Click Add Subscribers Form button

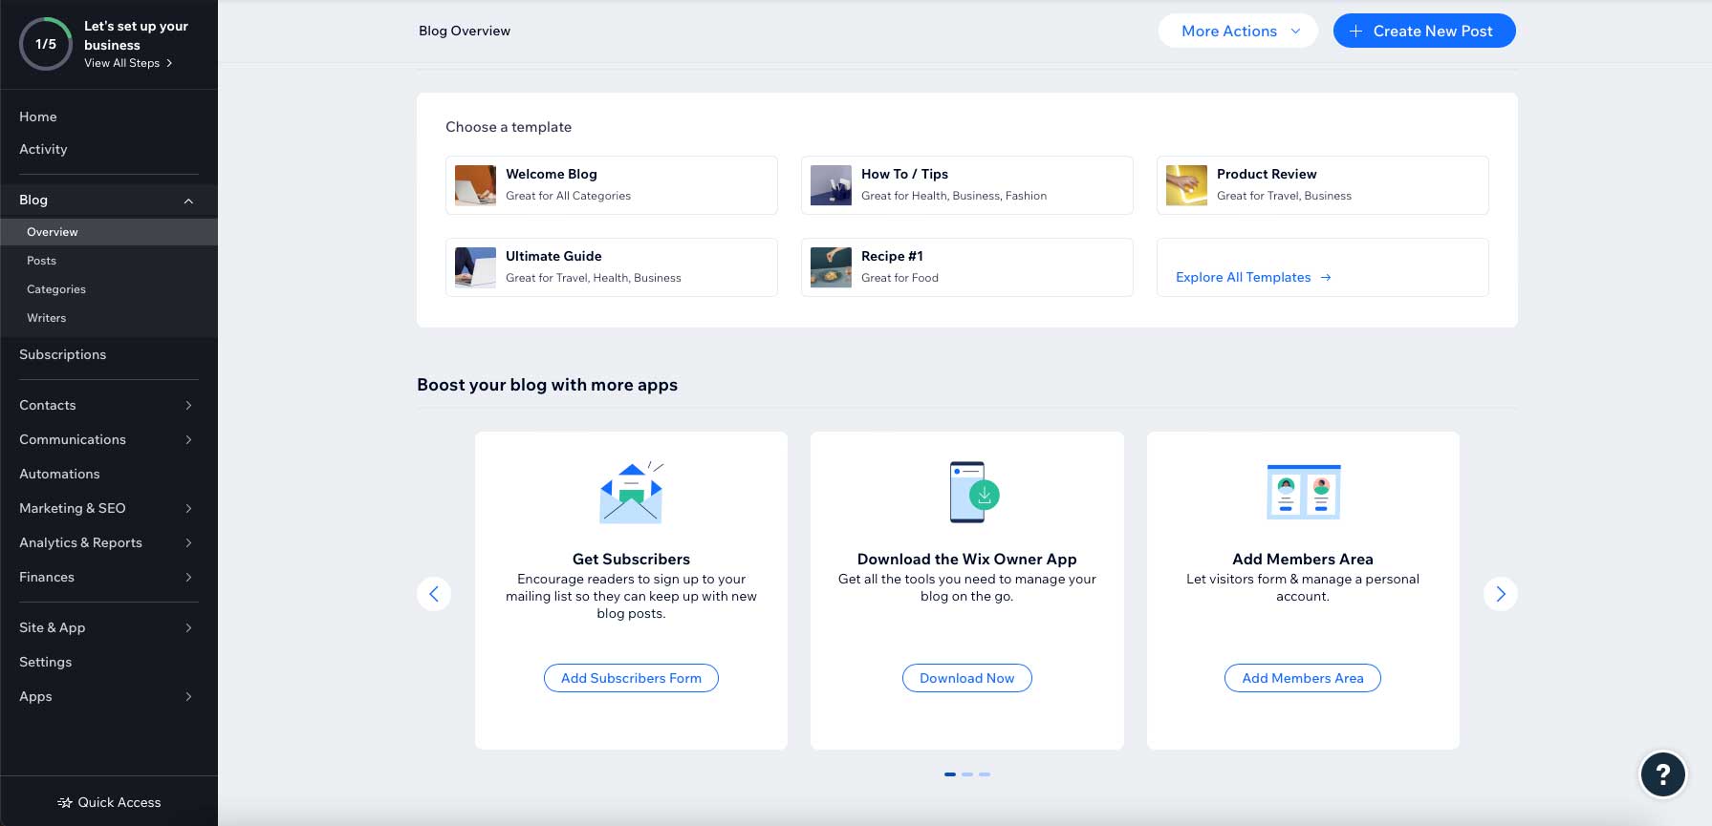(631, 678)
